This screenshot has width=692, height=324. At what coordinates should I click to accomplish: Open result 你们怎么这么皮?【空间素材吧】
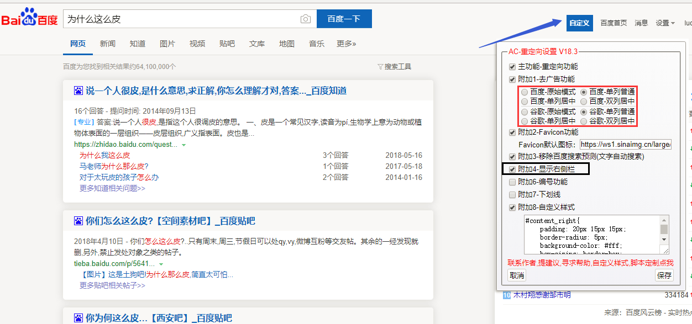point(170,221)
